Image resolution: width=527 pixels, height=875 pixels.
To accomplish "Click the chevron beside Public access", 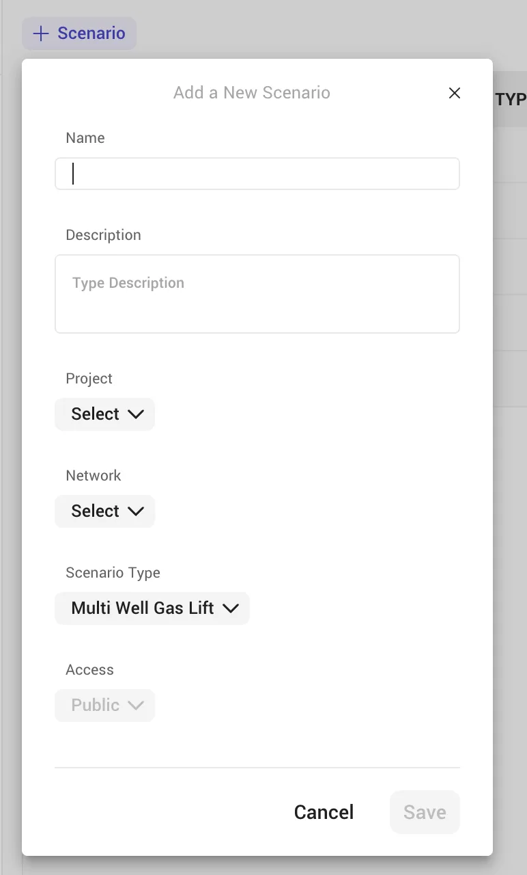I will click(136, 705).
